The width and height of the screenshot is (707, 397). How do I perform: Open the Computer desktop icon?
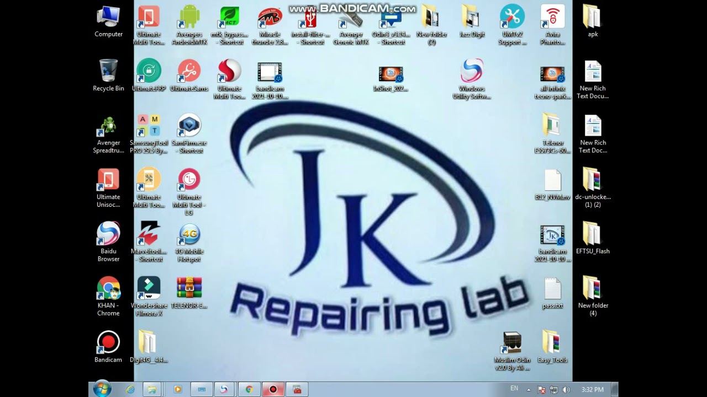click(108, 21)
